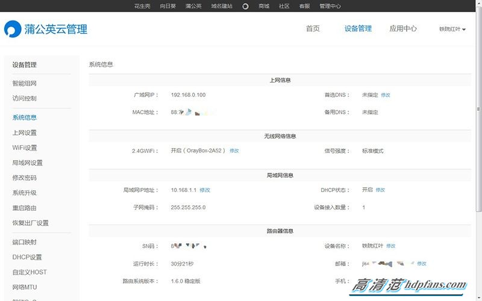Open DHCP设置 in the sidebar

27,257
